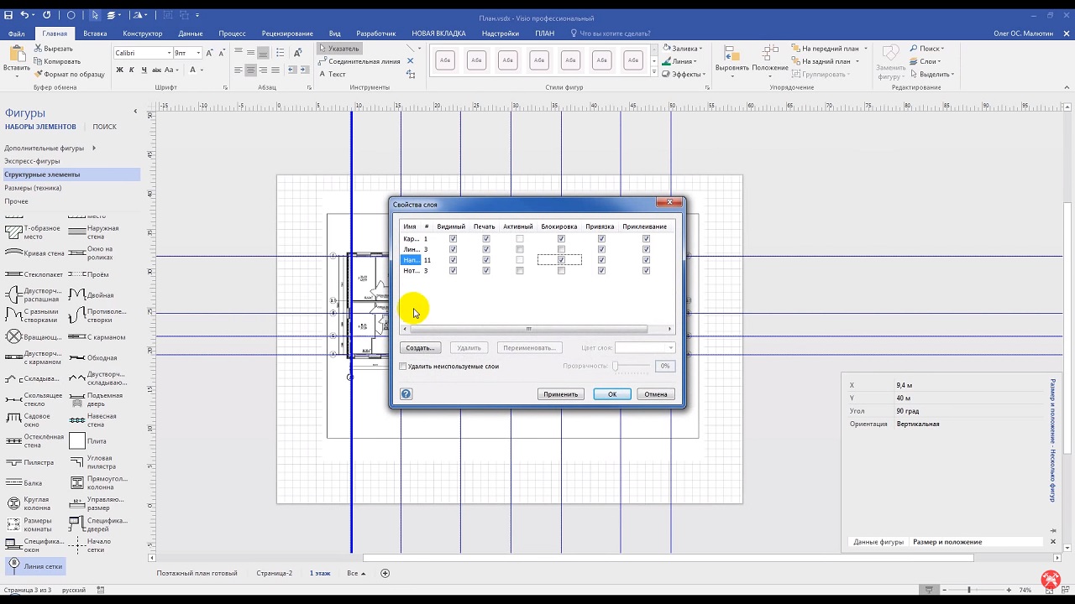Click the bulleted list icon in Абзац
Screen dimensions: 1075x604
(x=280, y=53)
